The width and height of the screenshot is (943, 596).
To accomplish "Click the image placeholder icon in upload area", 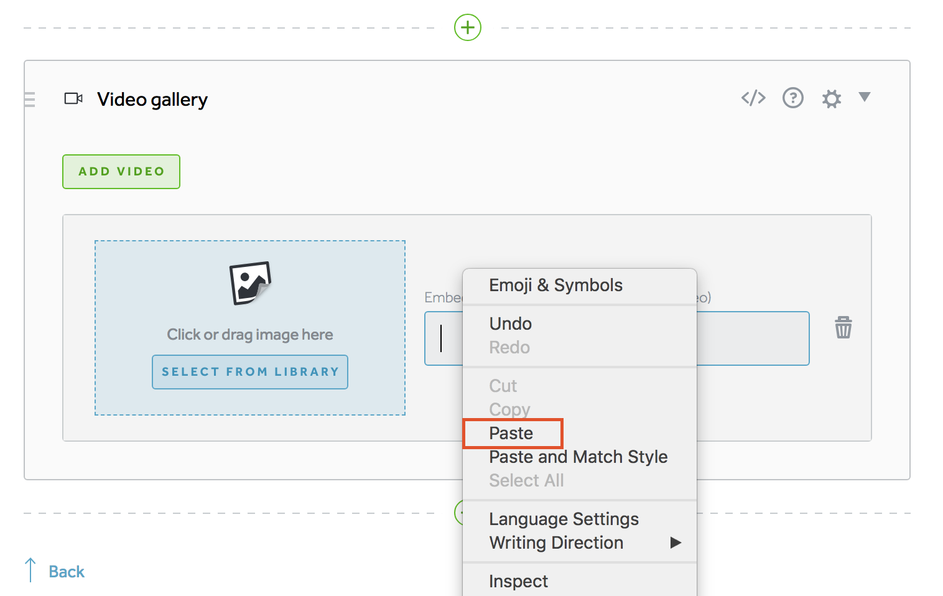I will coord(250,283).
